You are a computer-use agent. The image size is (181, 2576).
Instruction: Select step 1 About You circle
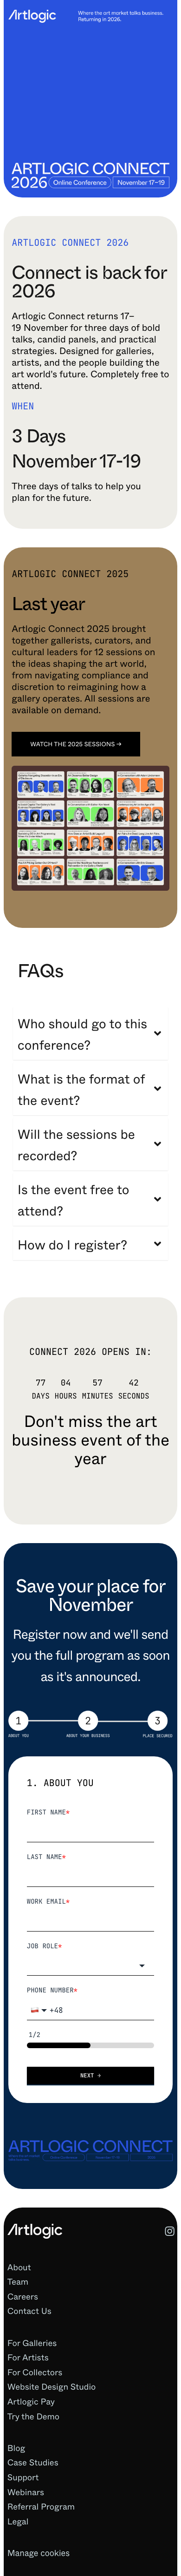pos(18,1720)
